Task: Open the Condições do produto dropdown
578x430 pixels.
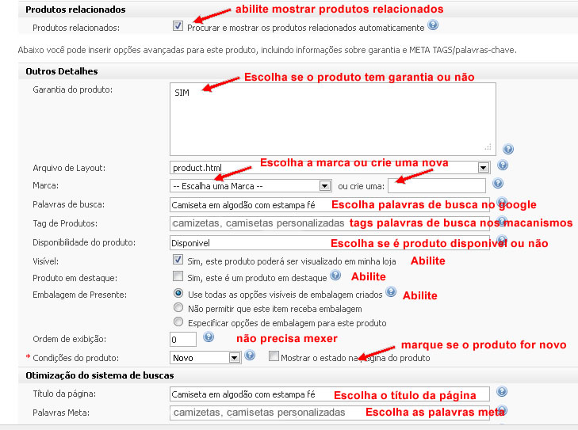Action: pyautogui.click(x=234, y=358)
